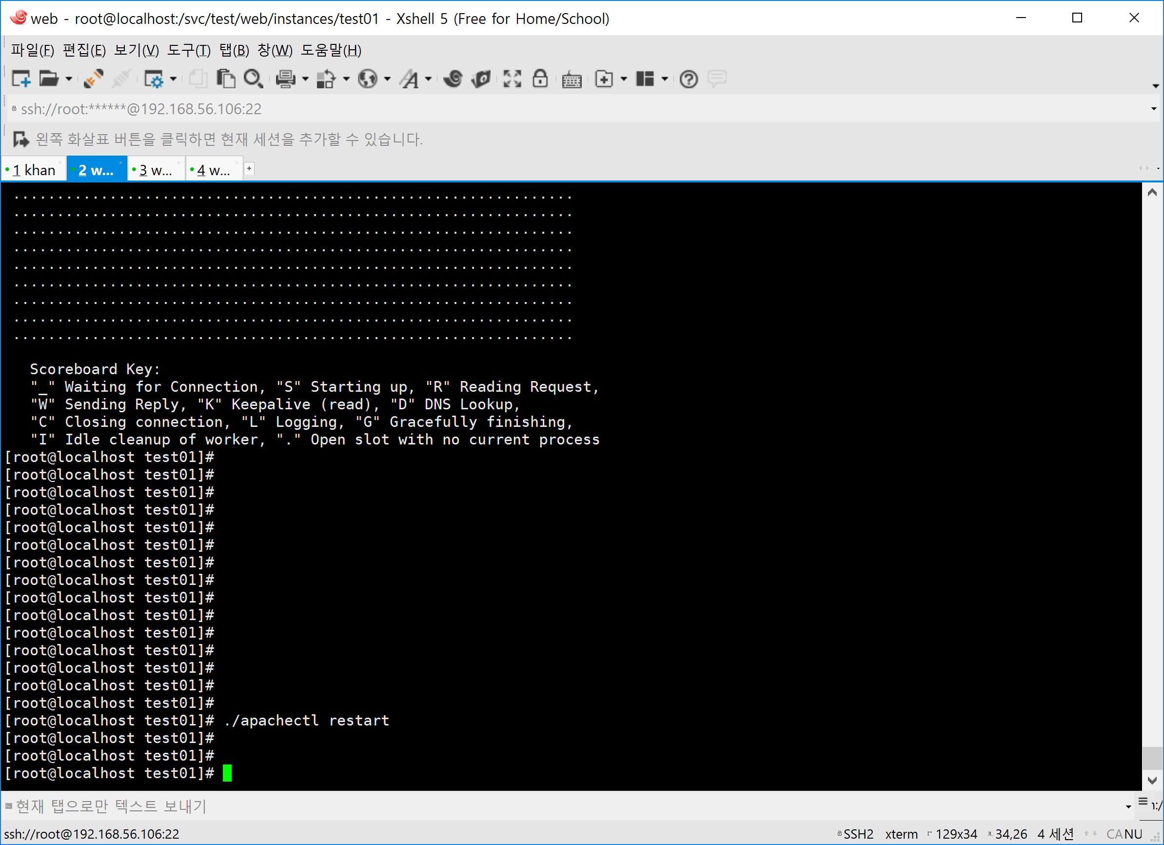Open the address bar history dropdown

(1153, 109)
